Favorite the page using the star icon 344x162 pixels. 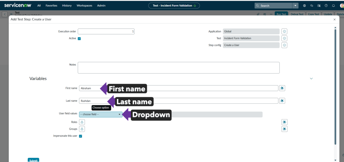click(195, 6)
